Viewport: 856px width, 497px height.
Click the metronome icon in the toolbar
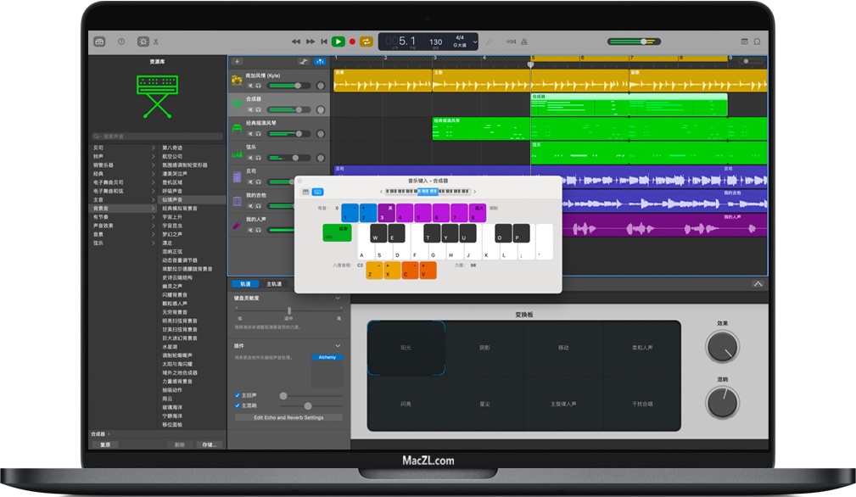coord(524,41)
